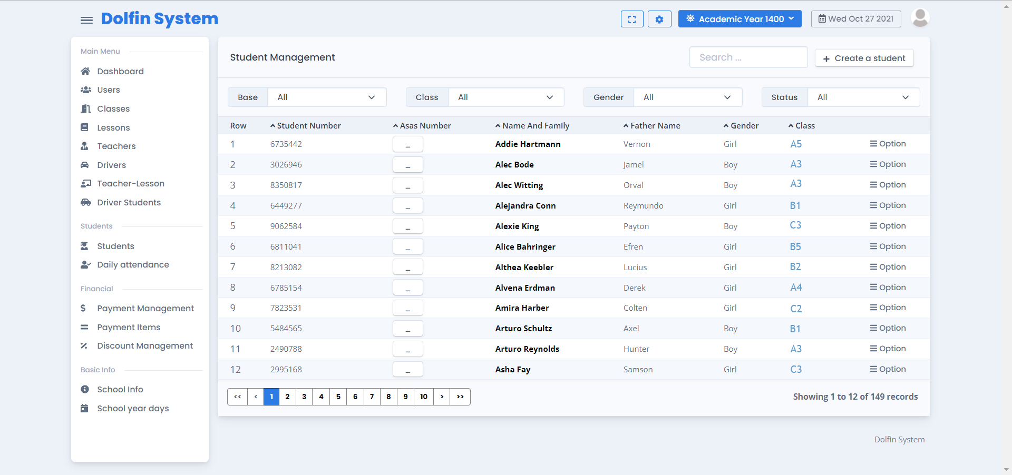
Task: Click the Drivers car icon
Action: [x=84, y=165]
